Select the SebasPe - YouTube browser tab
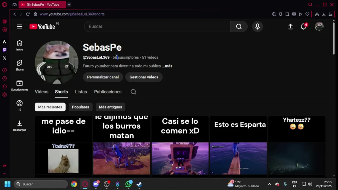 42,4
